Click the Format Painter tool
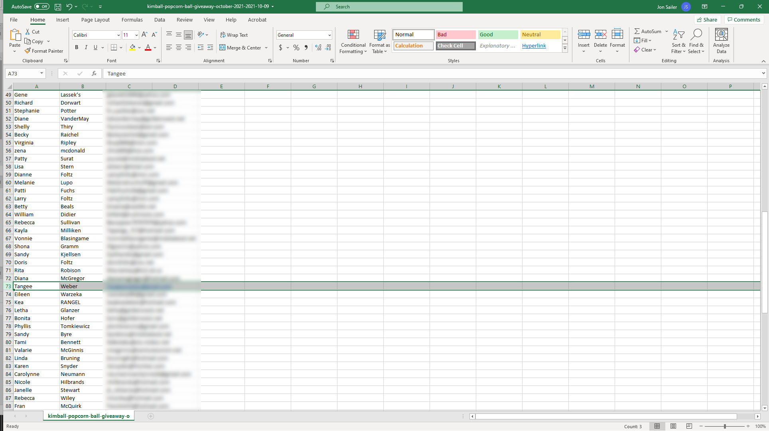The height and width of the screenshot is (431, 769). [x=44, y=51]
